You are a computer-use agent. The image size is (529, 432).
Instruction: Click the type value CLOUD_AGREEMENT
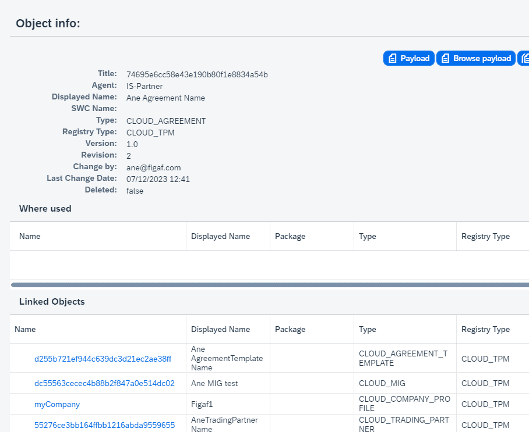tap(166, 121)
